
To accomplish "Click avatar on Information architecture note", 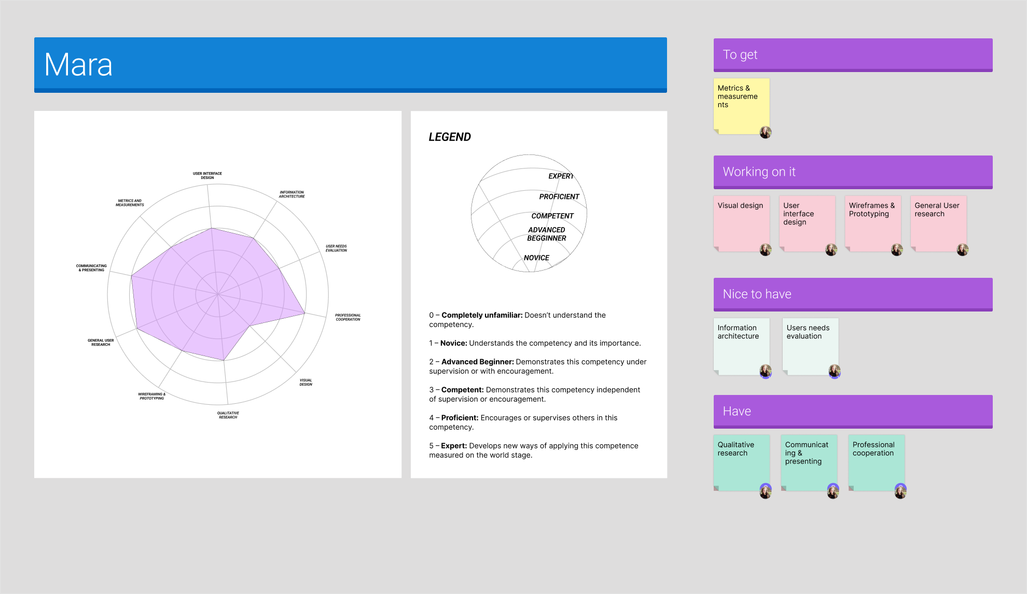I will pos(765,371).
